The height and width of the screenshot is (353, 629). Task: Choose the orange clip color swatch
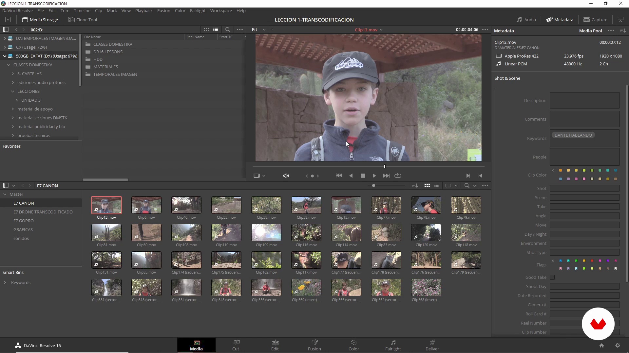pyautogui.click(x=561, y=170)
